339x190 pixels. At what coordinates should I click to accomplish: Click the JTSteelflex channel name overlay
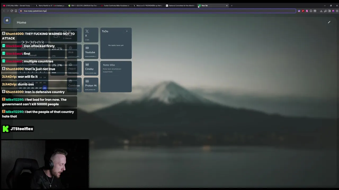coord(22,129)
